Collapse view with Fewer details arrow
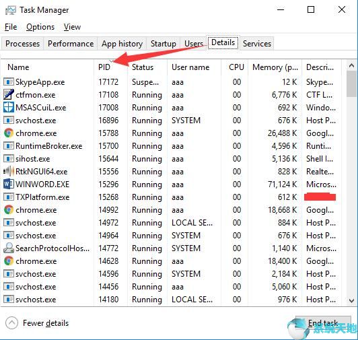 tap(11, 323)
